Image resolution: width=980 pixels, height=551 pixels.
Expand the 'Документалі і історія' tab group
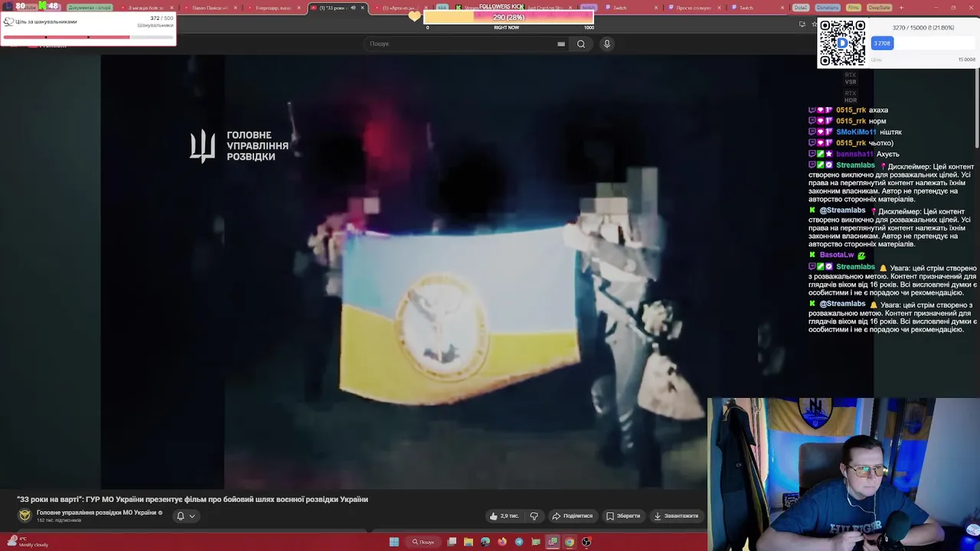point(90,8)
